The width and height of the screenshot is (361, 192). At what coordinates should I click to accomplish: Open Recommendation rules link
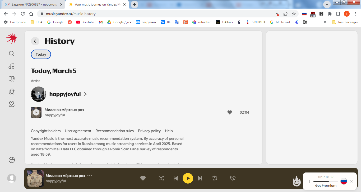click(x=115, y=131)
